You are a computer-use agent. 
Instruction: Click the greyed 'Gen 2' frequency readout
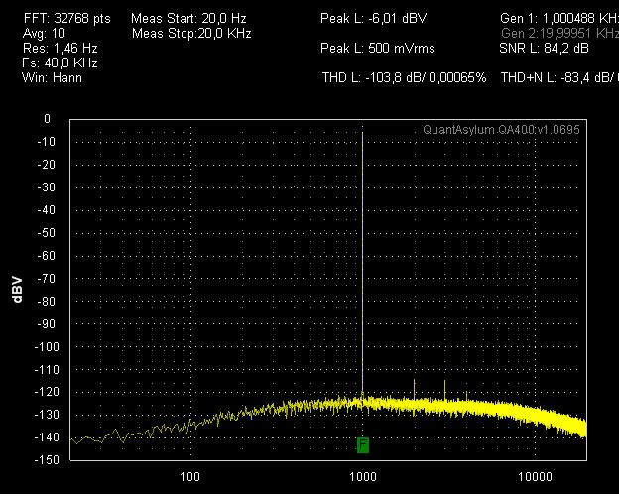click(x=559, y=33)
